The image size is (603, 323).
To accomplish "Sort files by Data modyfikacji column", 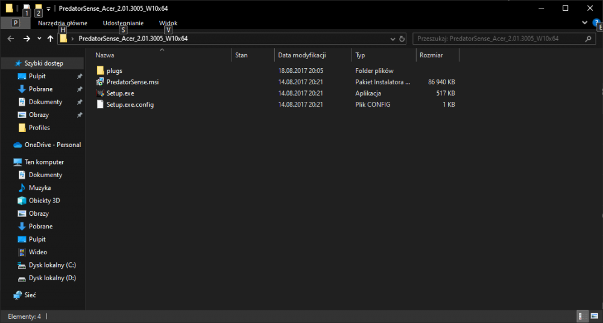I will pos(301,55).
